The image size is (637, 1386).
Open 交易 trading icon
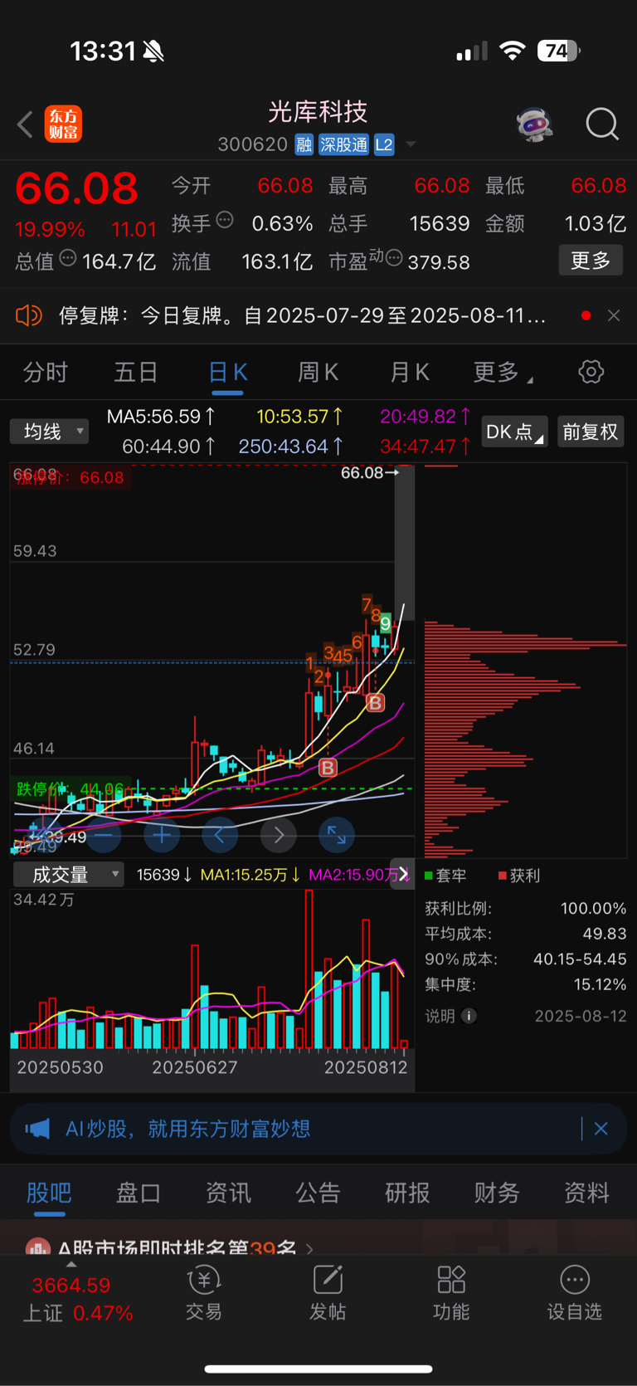[x=203, y=1293]
